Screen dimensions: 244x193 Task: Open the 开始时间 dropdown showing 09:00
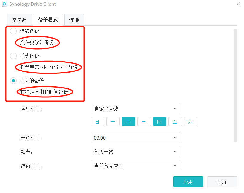coord(136,138)
